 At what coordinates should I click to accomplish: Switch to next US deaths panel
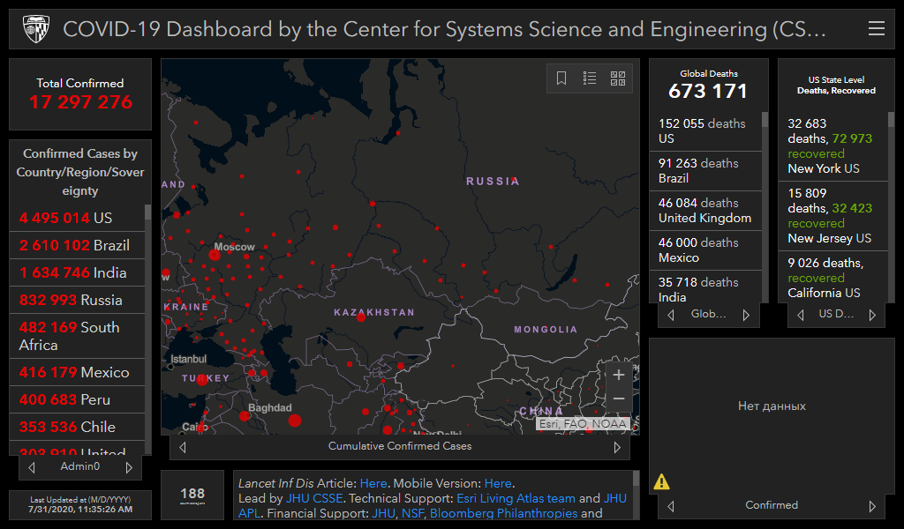coord(872,315)
